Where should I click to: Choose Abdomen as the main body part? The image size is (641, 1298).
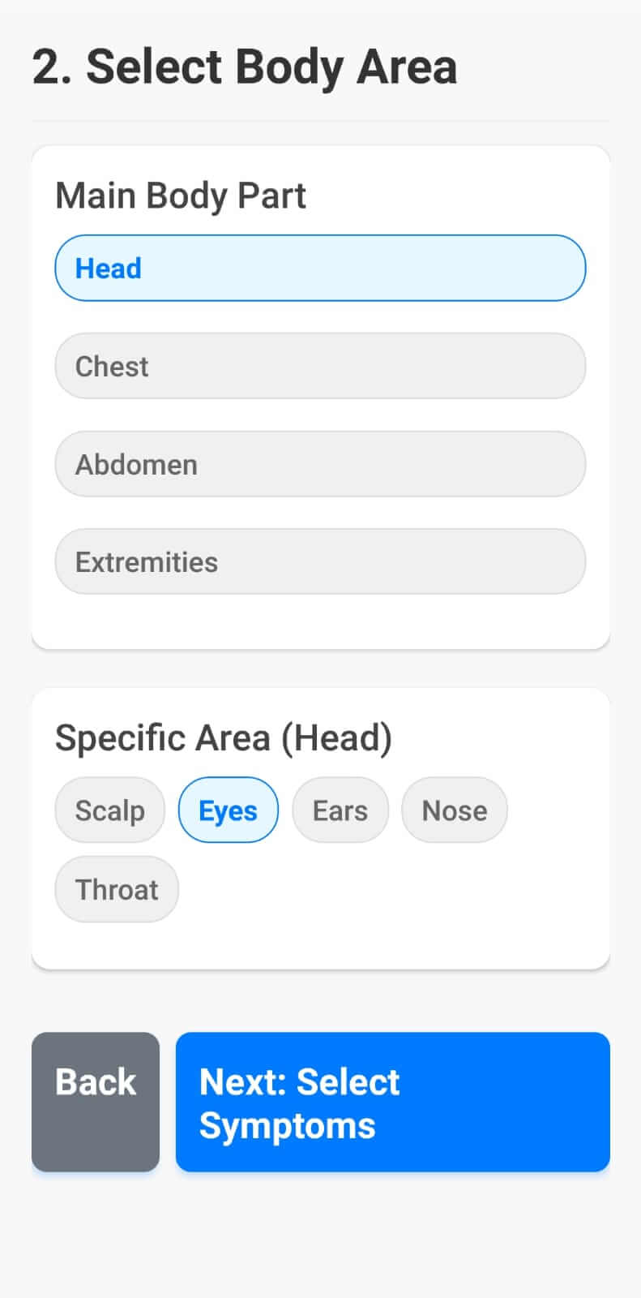(320, 463)
